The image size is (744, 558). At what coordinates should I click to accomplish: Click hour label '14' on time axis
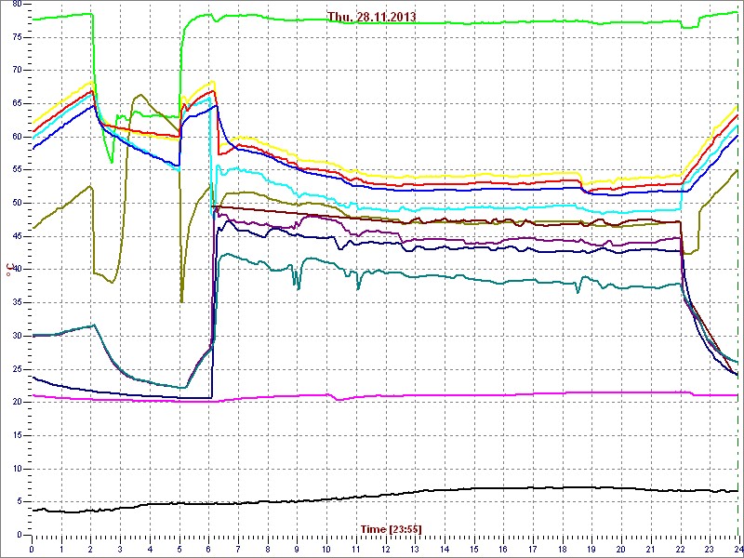point(445,548)
